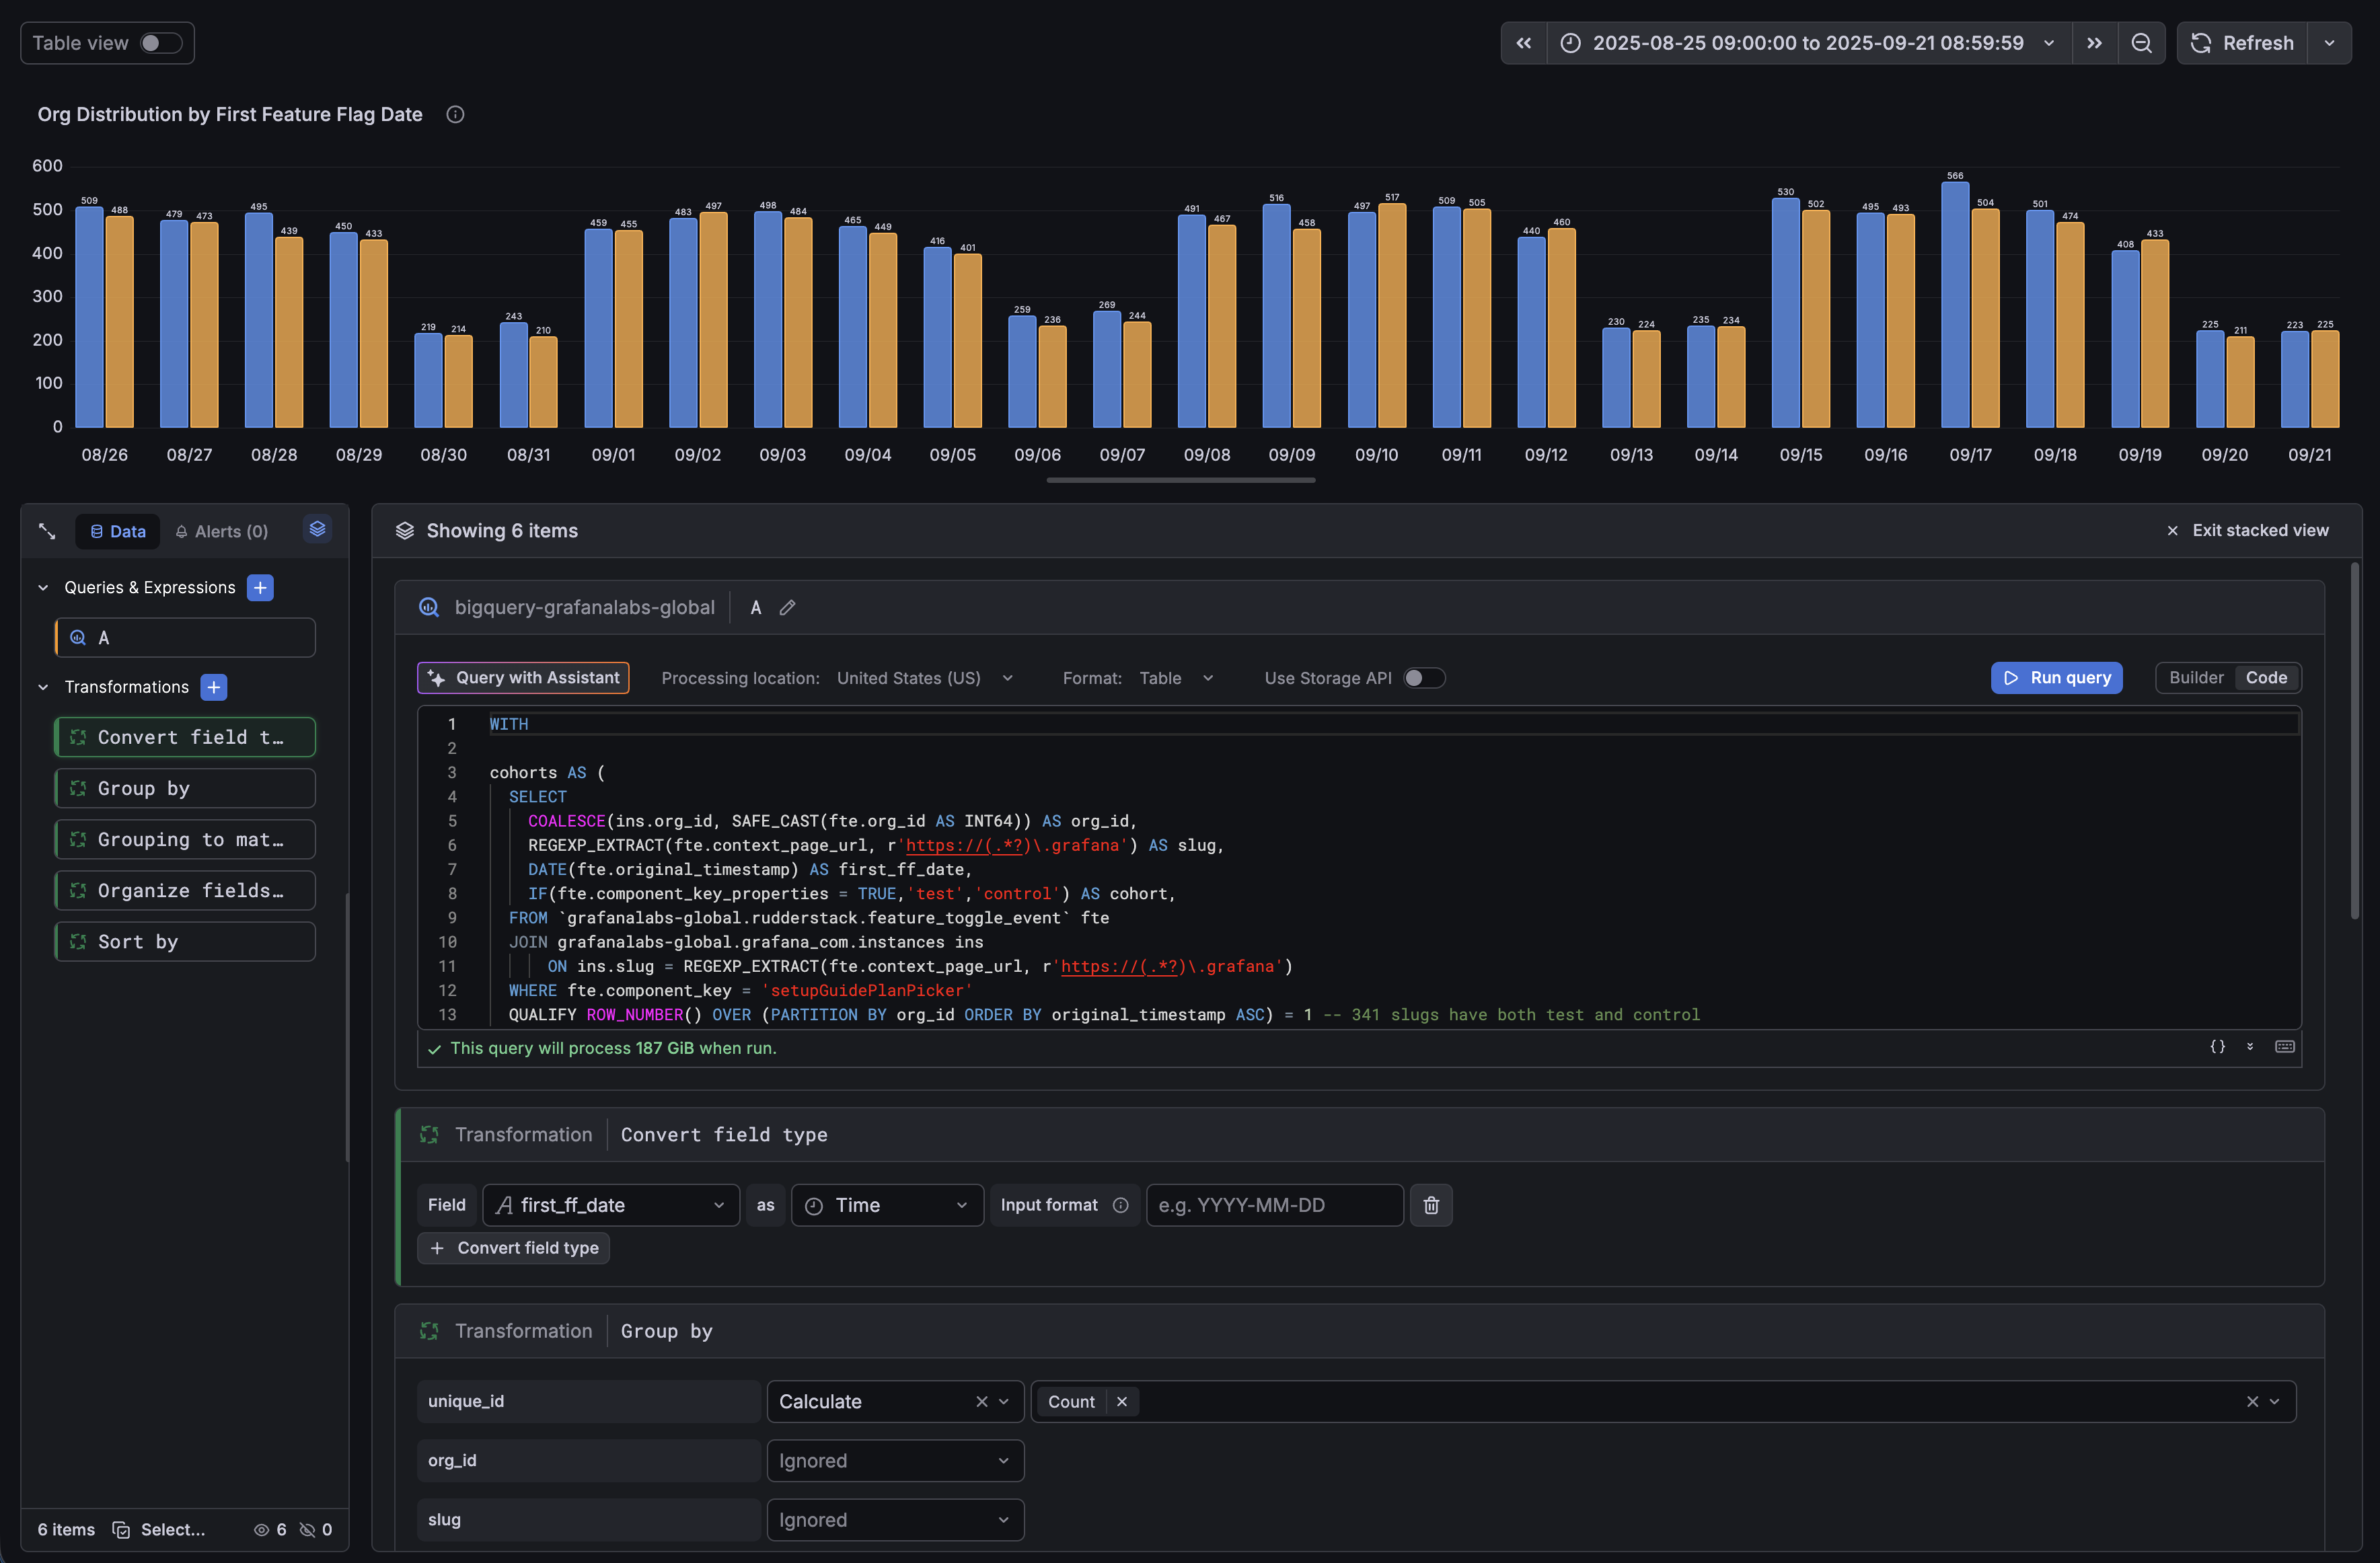Show the 0 hidden items eye-off filter
2380x1563 pixels.
tap(316, 1530)
